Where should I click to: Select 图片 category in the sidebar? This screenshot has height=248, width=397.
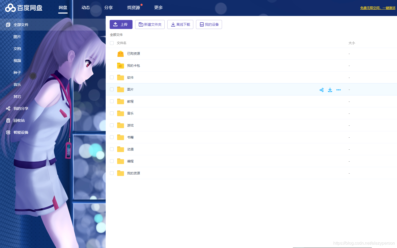tap(17, 37)
